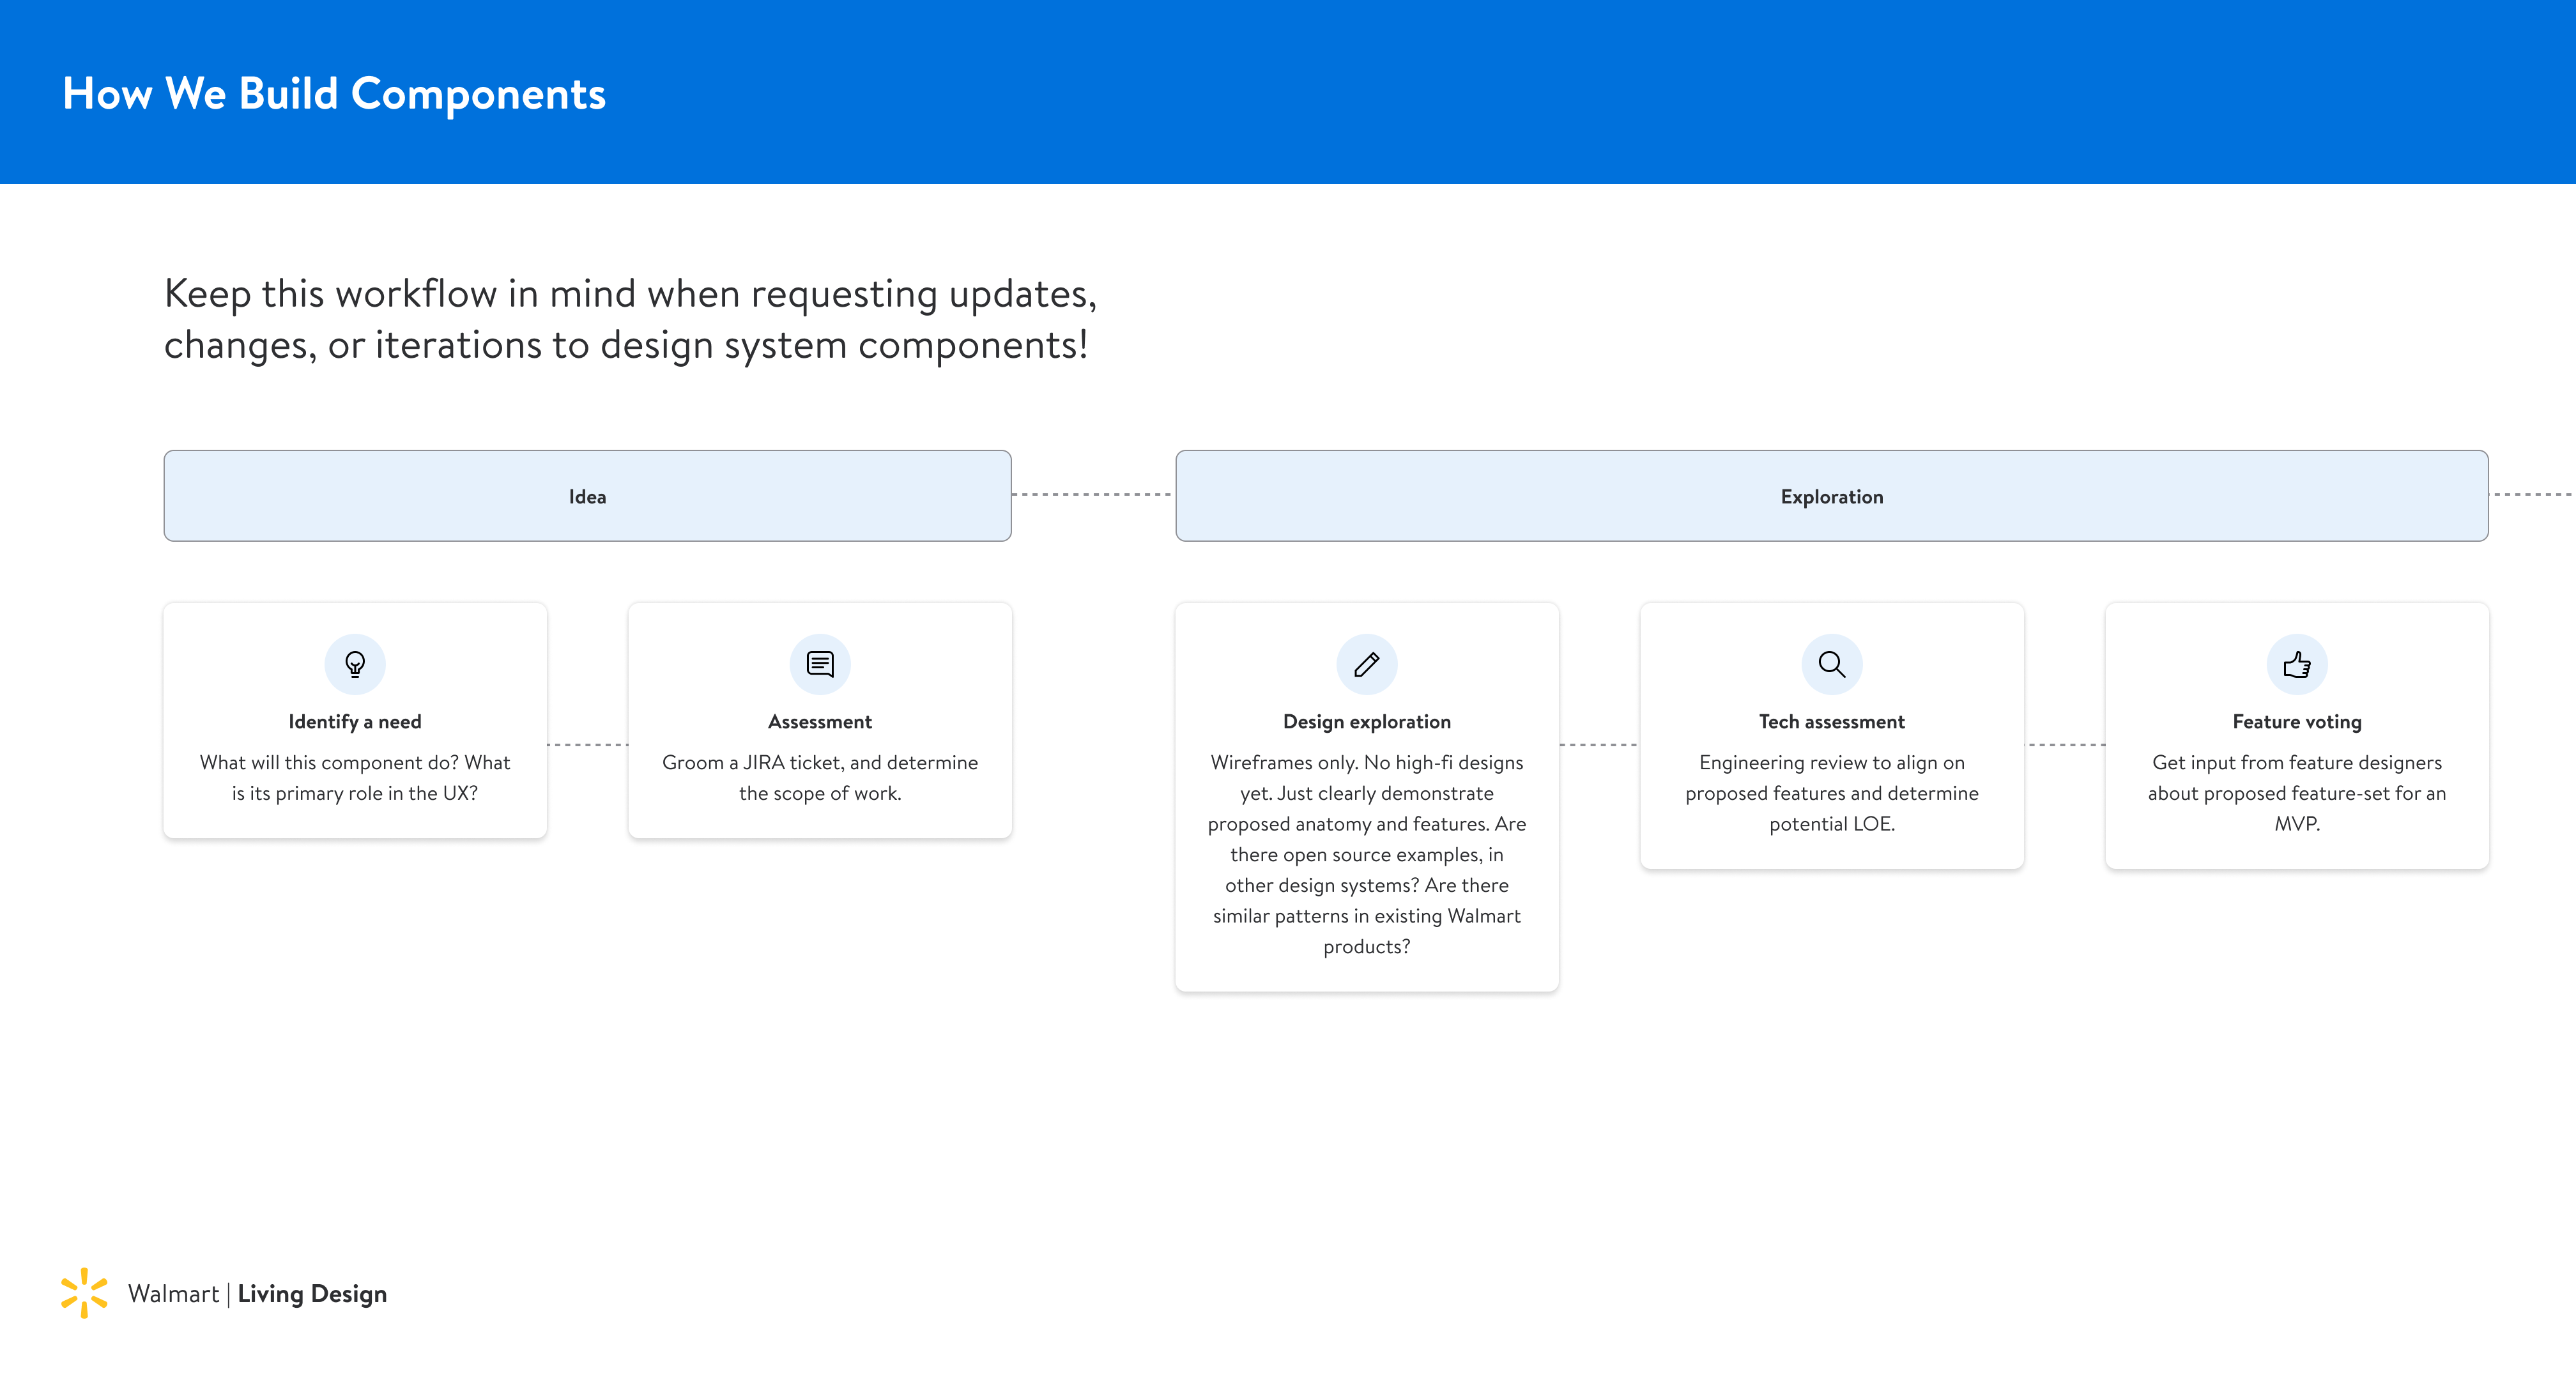Select the Exploration phase box
This screenshot has height=1380, width=2576.
coord(1831,496)
